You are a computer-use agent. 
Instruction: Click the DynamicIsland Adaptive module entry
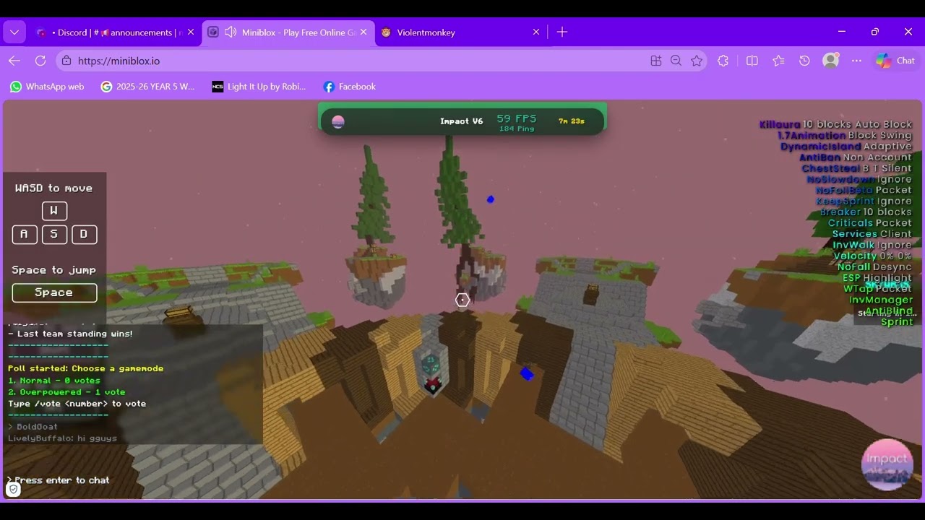[x=846, y=147]
